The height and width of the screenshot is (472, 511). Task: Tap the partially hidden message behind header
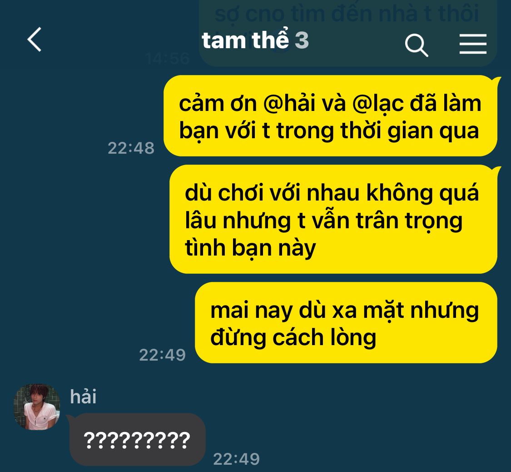348,33
